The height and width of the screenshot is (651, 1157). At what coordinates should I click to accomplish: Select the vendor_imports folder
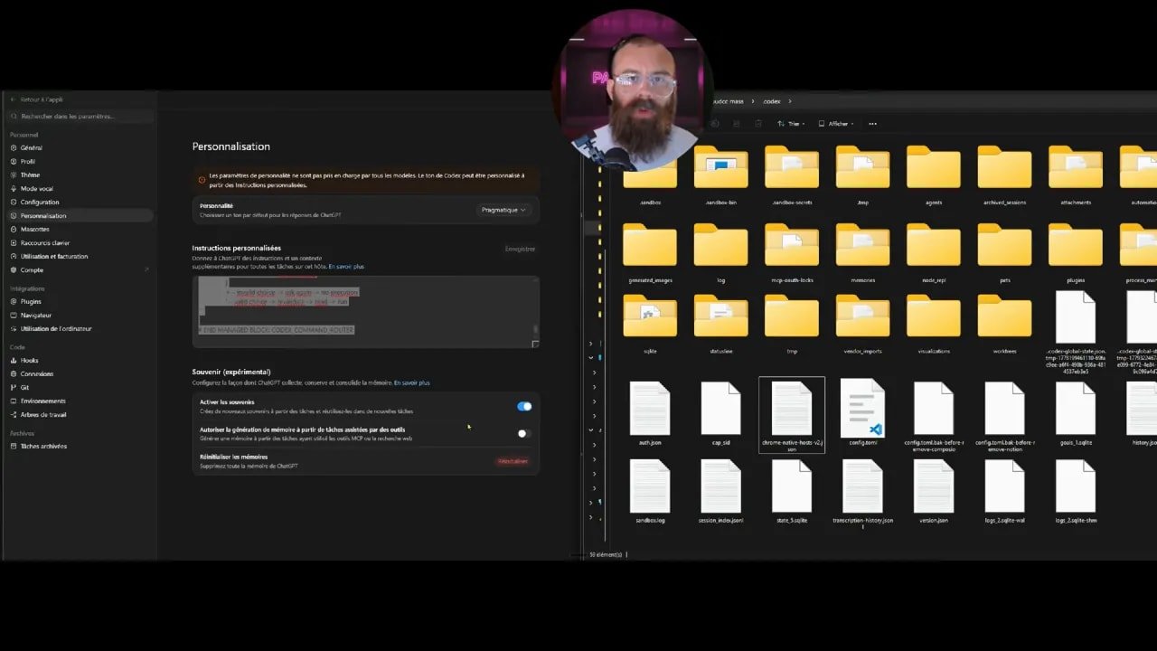862,324
